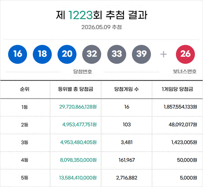The image size is (203, 187).
Task: Click the gray lottery ball number 32
Action: pyautogui.click(x=92, y=54)
